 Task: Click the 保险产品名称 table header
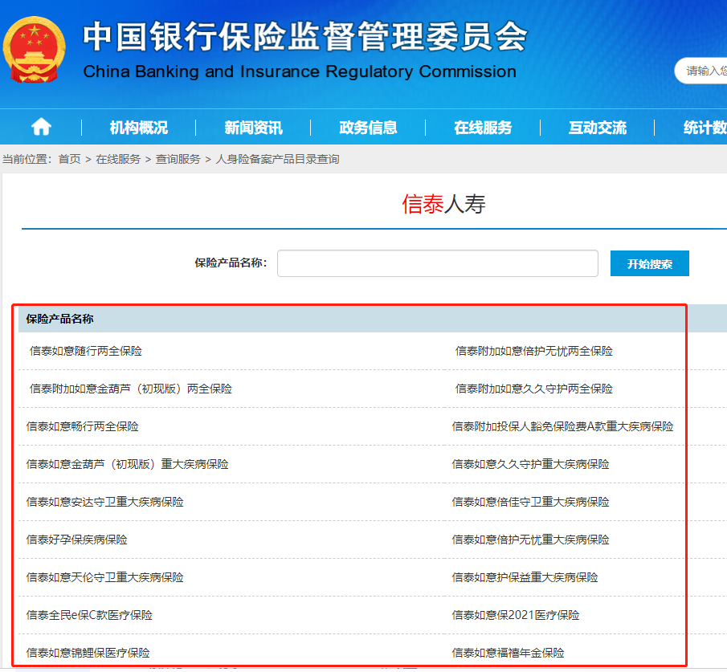click(x=59, y=319)
